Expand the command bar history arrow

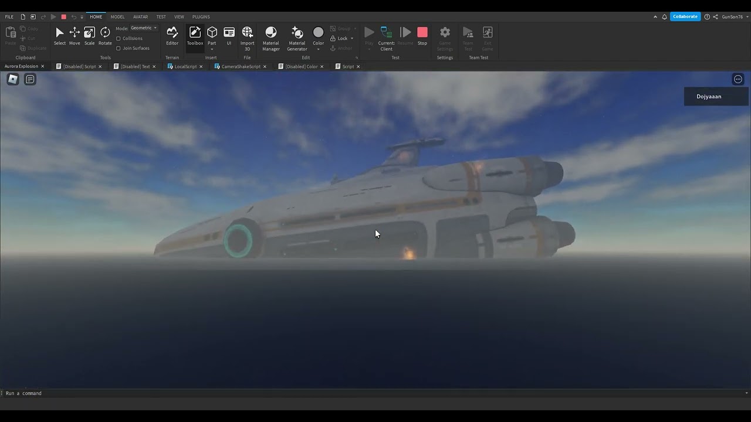[746, 393]
